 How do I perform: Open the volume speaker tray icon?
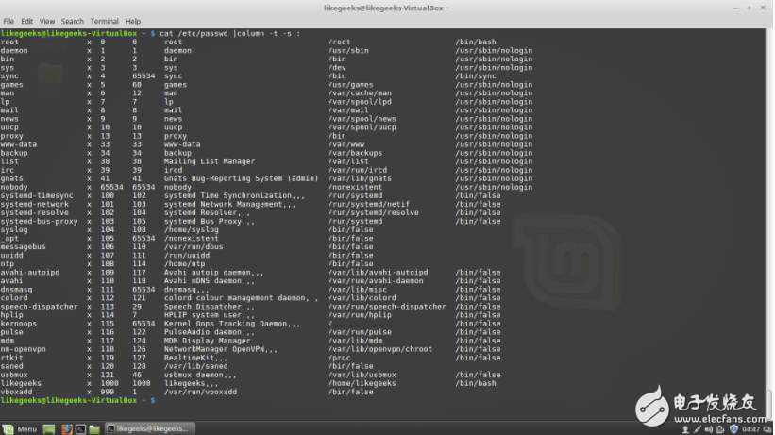(x=709, y=429)
